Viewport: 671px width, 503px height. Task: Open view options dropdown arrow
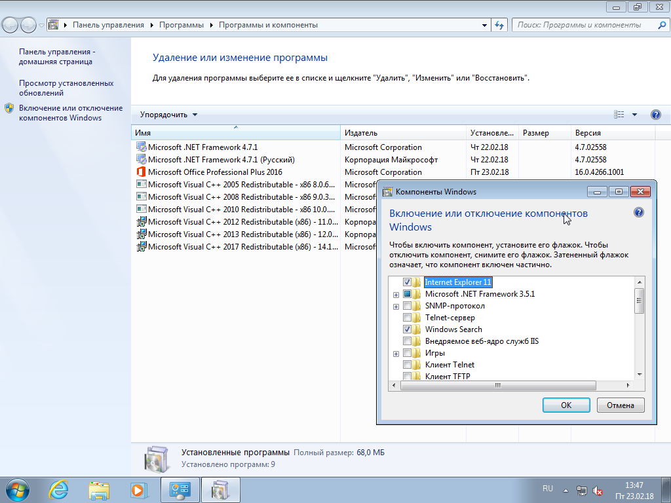coord(634,115)
